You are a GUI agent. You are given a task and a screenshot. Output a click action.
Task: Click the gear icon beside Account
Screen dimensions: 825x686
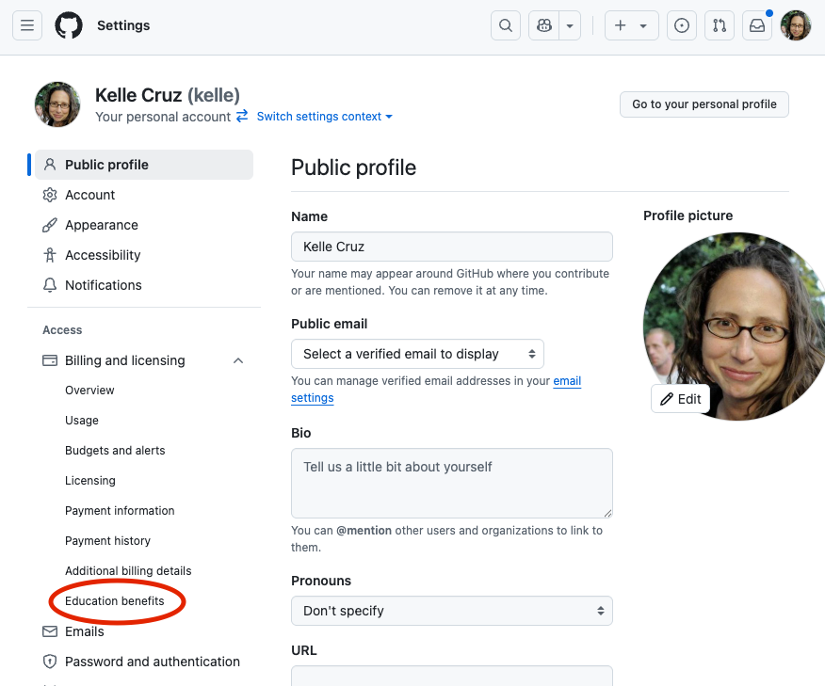click(50, 195)
